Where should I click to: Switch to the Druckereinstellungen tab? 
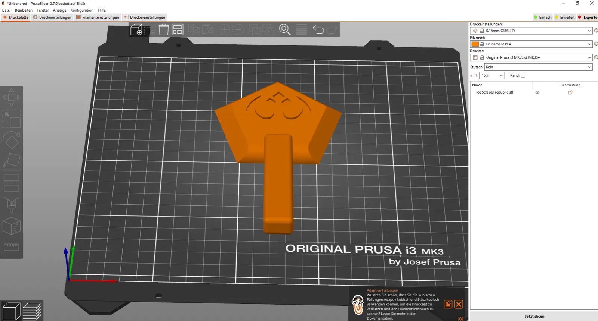(145, 17)
